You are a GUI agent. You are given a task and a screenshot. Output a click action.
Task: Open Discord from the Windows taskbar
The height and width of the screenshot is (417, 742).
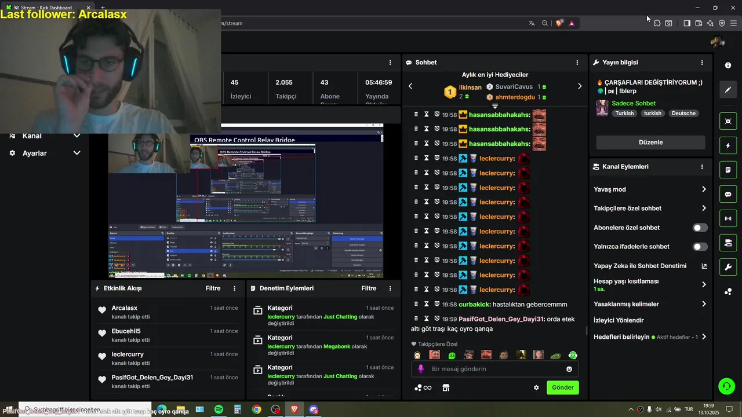314,409
